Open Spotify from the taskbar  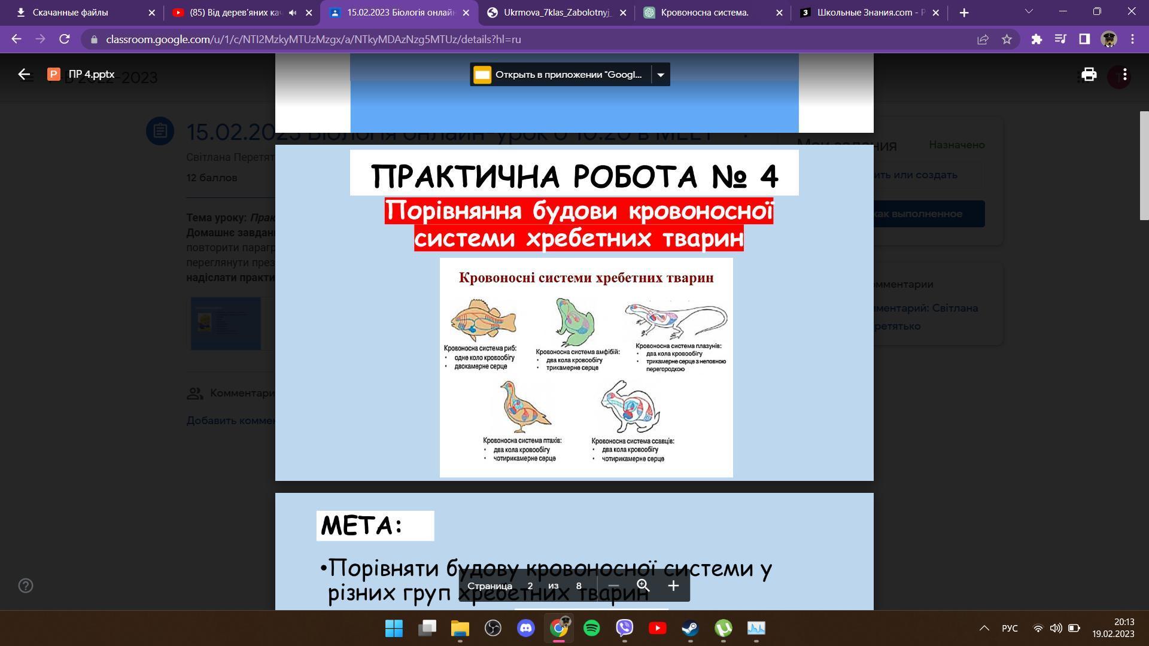coord(591,628)
